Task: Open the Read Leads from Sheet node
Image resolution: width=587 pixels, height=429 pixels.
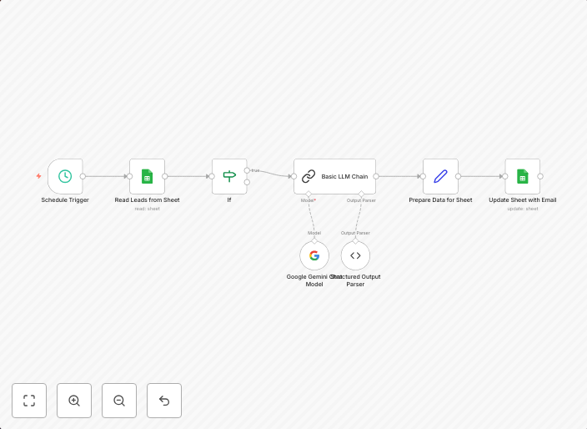Action: pos(147,176)
